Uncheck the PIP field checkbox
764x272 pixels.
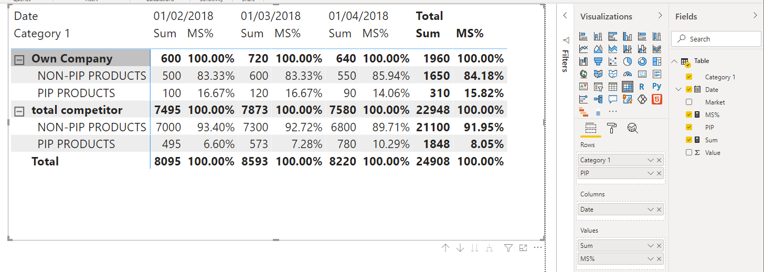coord(689,127)
